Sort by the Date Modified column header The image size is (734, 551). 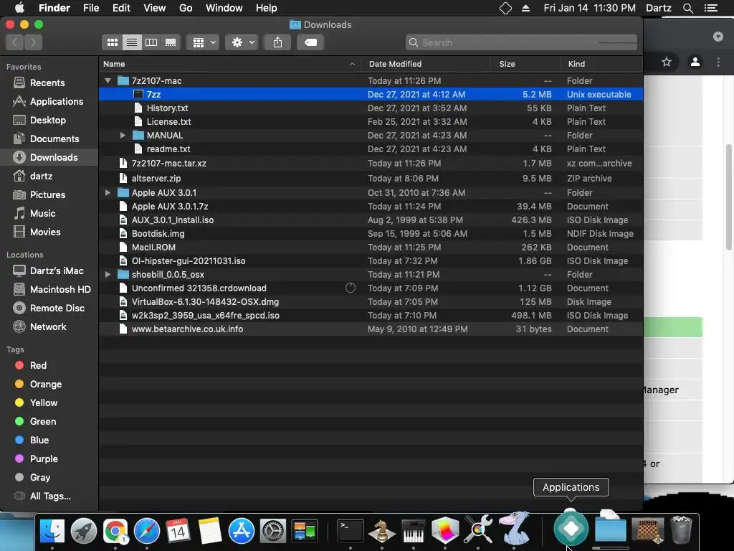pos(426,64)
